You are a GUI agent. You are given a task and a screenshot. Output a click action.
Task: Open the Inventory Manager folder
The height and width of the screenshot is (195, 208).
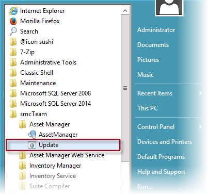[50, 166]
